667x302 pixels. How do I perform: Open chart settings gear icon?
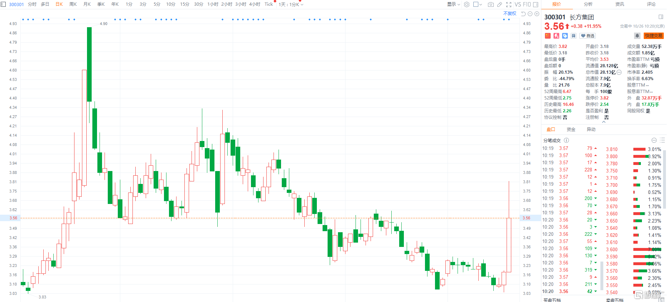click(x=467, y=4)
